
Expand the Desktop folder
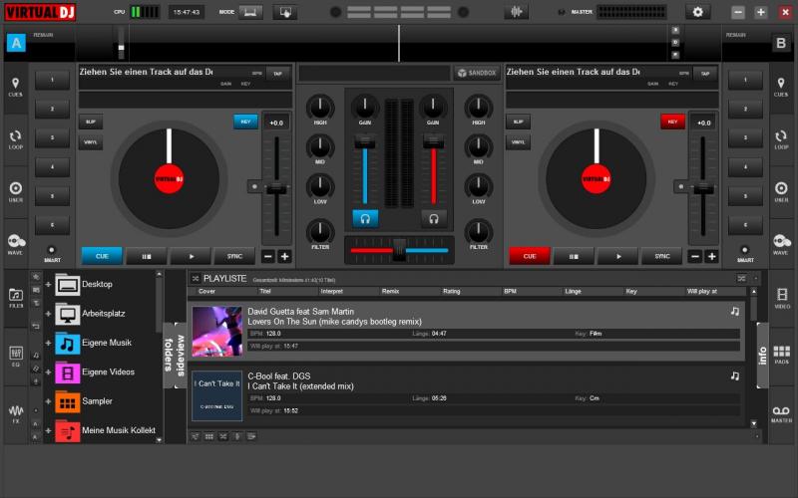coord(48,286)
